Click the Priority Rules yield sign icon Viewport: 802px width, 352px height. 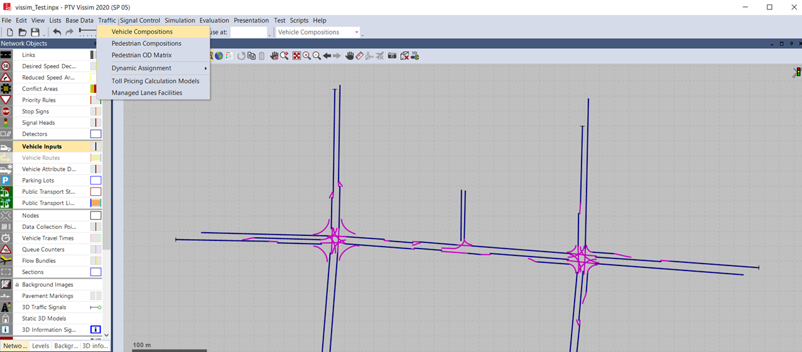pyautogui.click(x=6, y=100)
